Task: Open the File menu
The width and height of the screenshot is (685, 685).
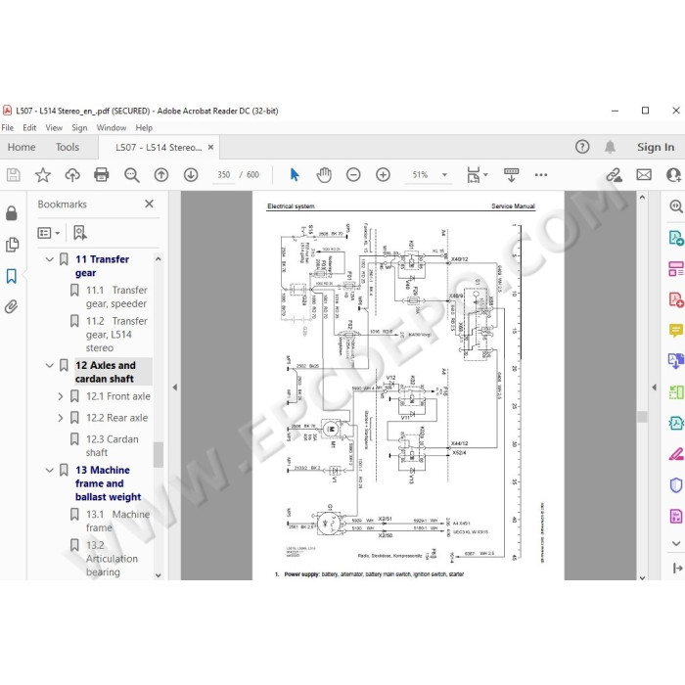Action: (x=8, y=127)
